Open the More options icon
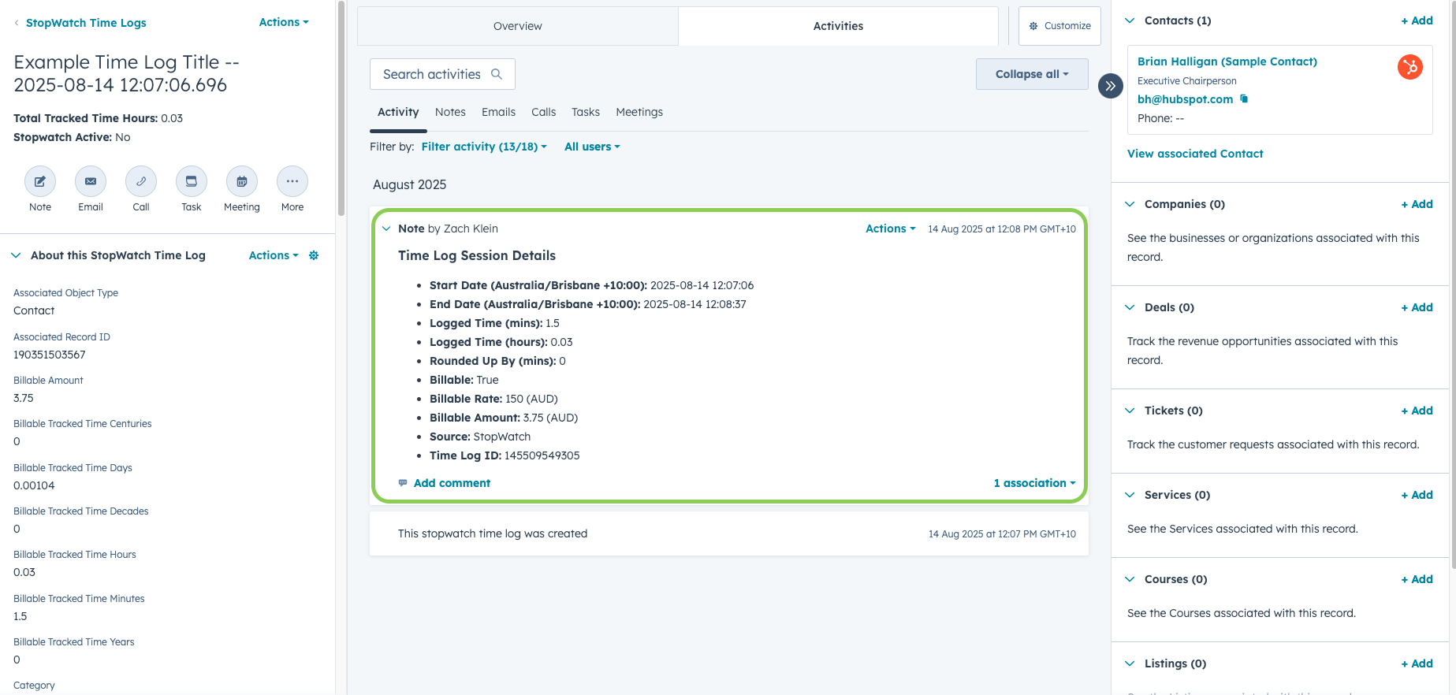The height and width of the screenshot is (695, 1456). (x=292, y=181)
